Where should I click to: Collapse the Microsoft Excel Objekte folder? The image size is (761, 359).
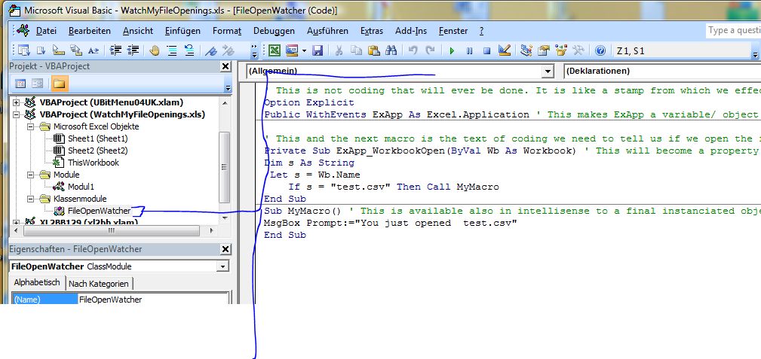point(30,127)
